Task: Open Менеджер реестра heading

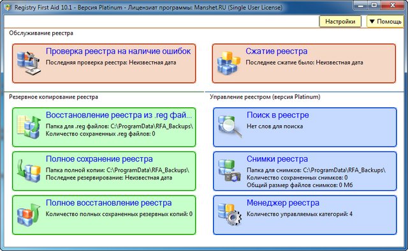Action: coord(283,202)
